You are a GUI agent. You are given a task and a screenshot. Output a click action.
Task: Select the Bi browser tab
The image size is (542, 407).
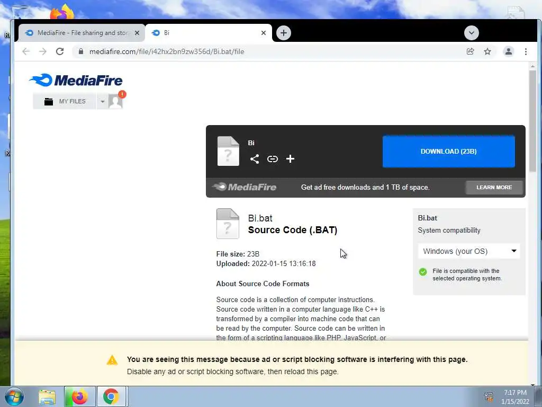[209, 33]
